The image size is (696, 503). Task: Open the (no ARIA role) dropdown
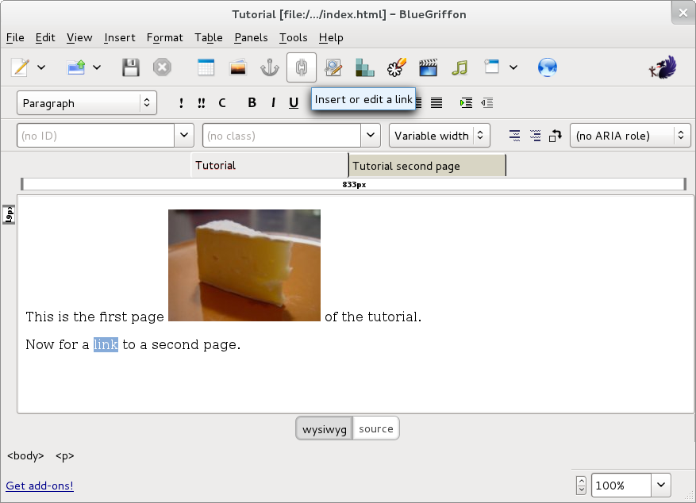coord(630,136)
